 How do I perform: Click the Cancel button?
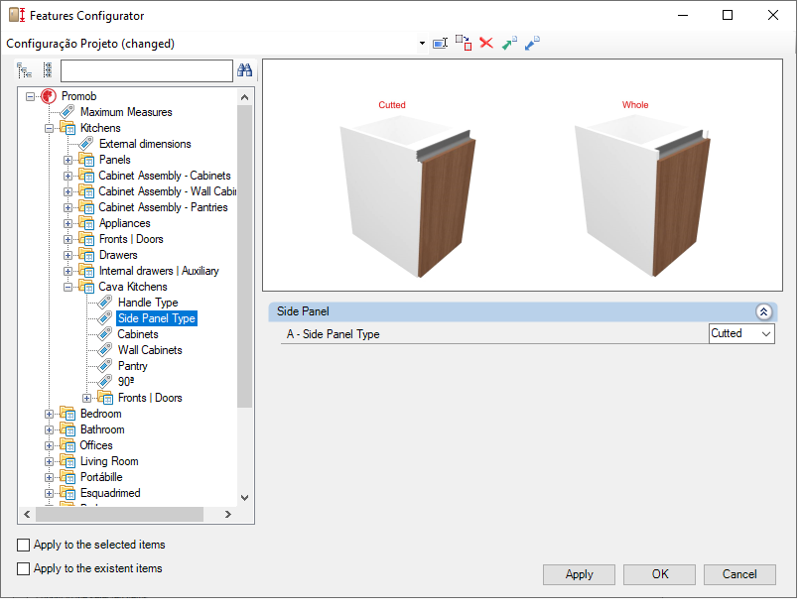(739, 574)
